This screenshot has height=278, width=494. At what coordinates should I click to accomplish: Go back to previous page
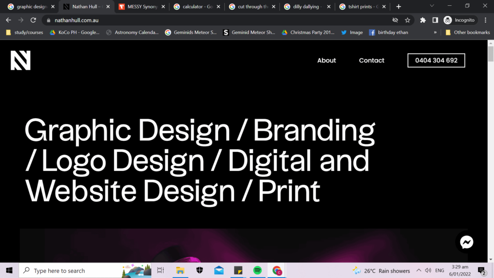tap(8, 20)
